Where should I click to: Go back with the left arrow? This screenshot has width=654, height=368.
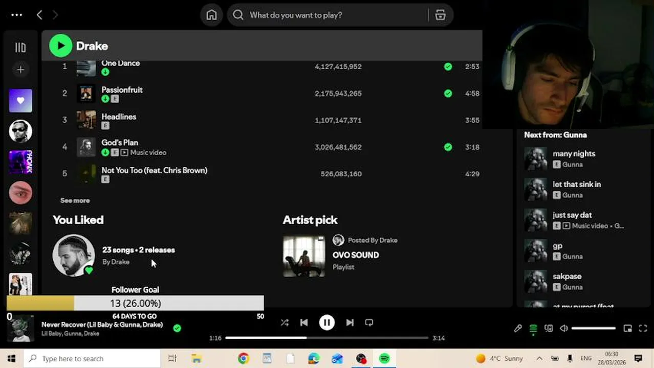coord(39,15)
